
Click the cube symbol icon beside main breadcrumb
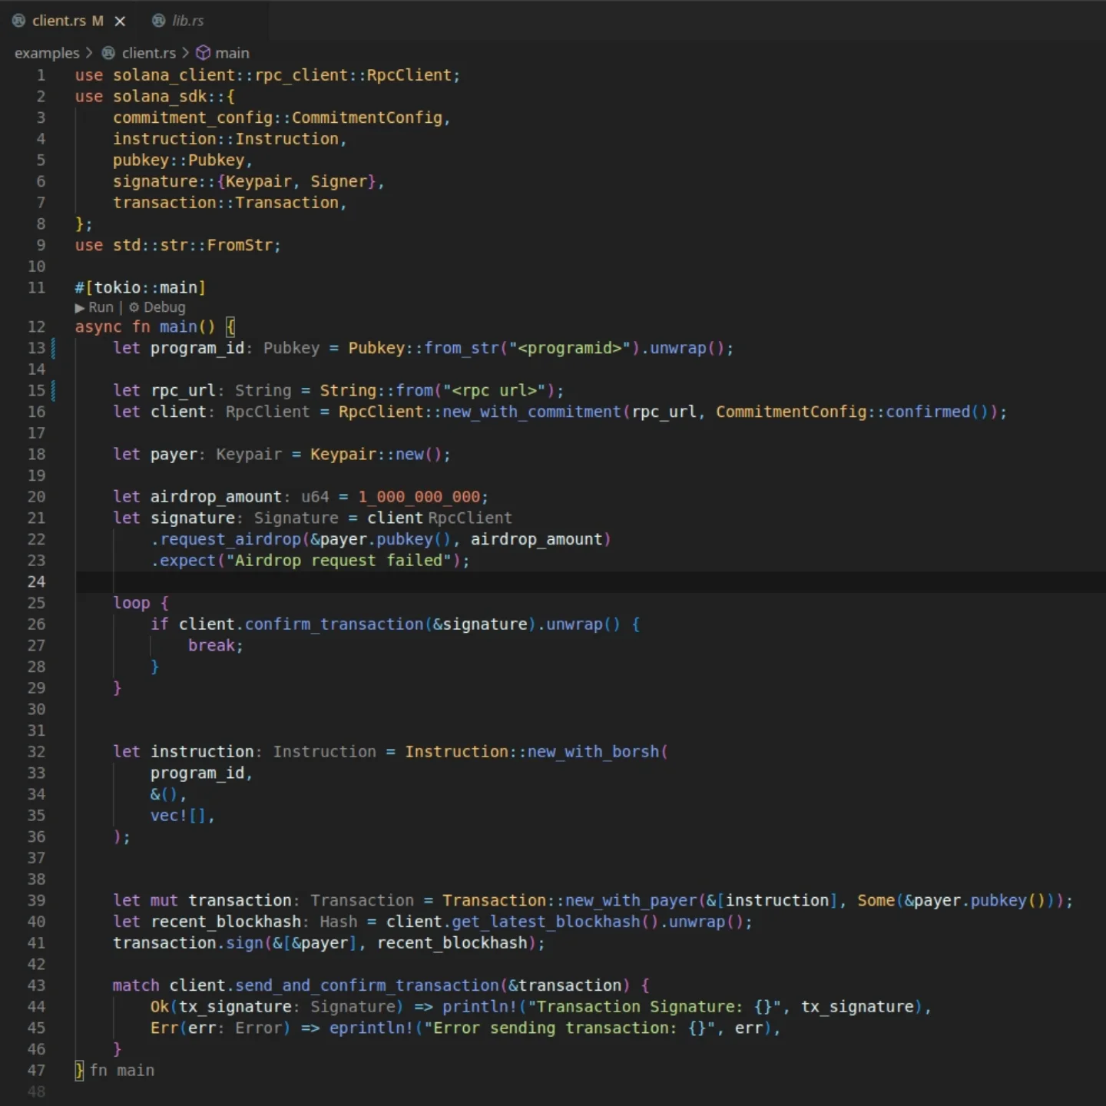click(x=203, y=53)
